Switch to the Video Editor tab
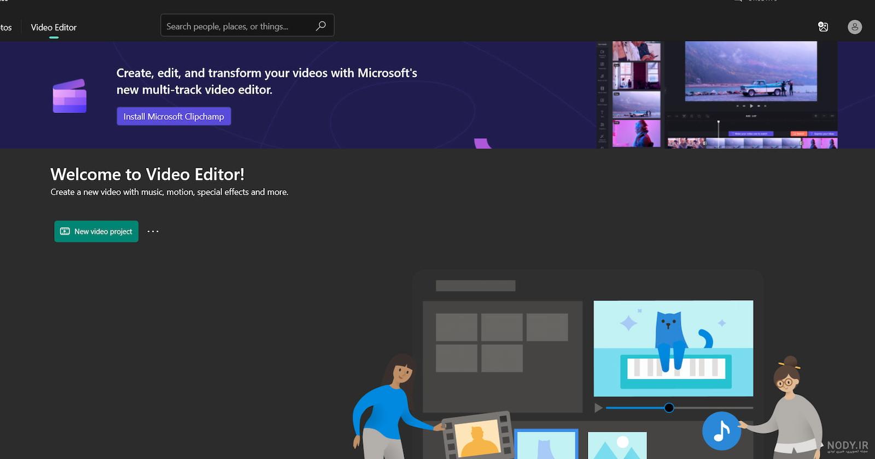This screenshot has height=459, width=875. (54, 27)
